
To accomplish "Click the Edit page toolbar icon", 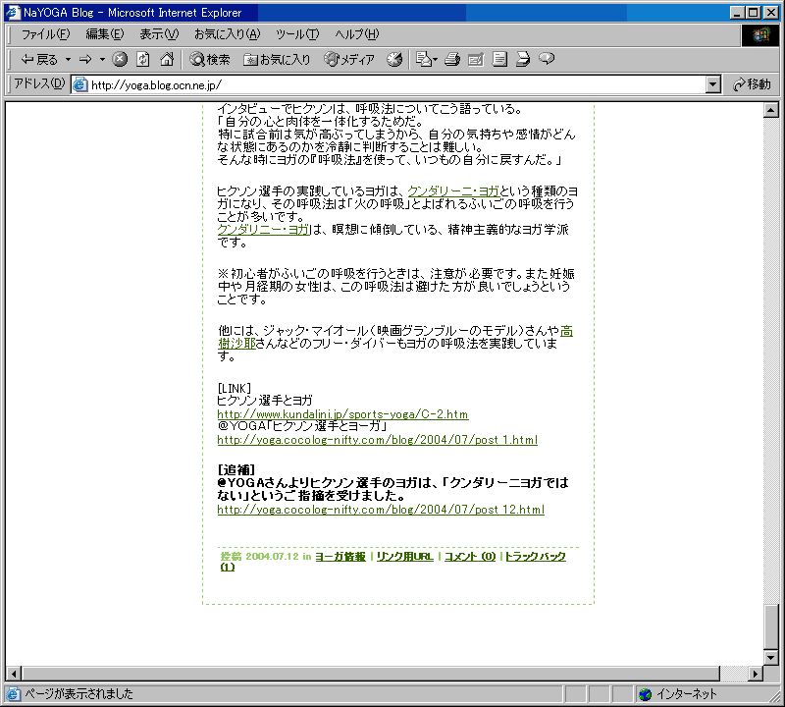I will [476, 59].
